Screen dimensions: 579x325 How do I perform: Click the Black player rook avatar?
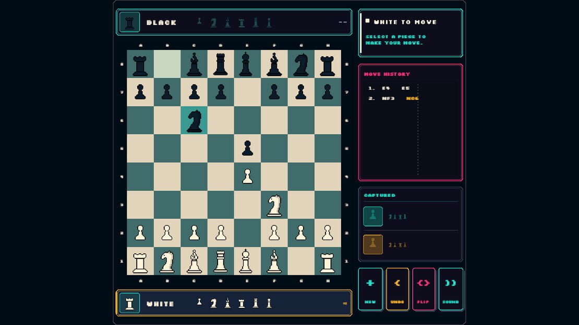(129, 22)
